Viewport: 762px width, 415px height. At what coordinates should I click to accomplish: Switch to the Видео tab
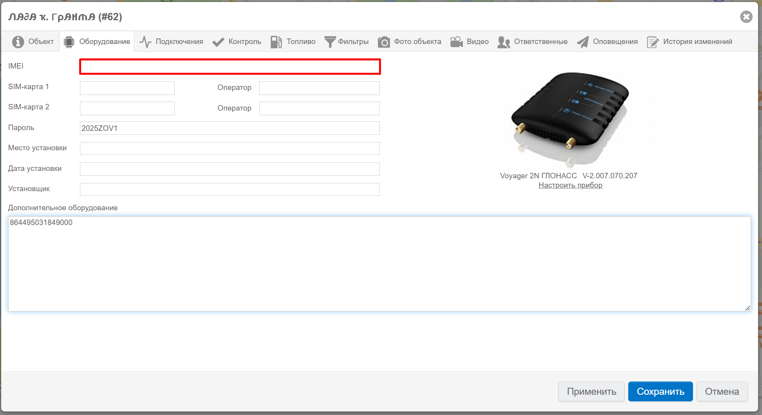pos(470,42)
